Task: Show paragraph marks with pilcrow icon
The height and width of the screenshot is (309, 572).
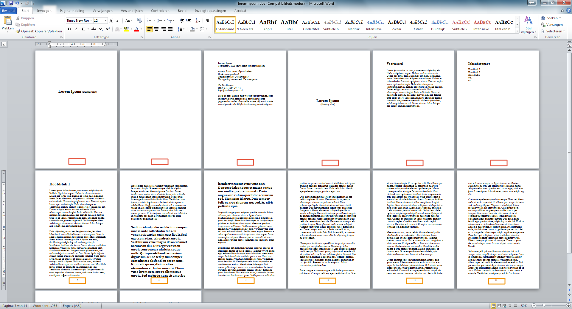Action: (208, 21)
